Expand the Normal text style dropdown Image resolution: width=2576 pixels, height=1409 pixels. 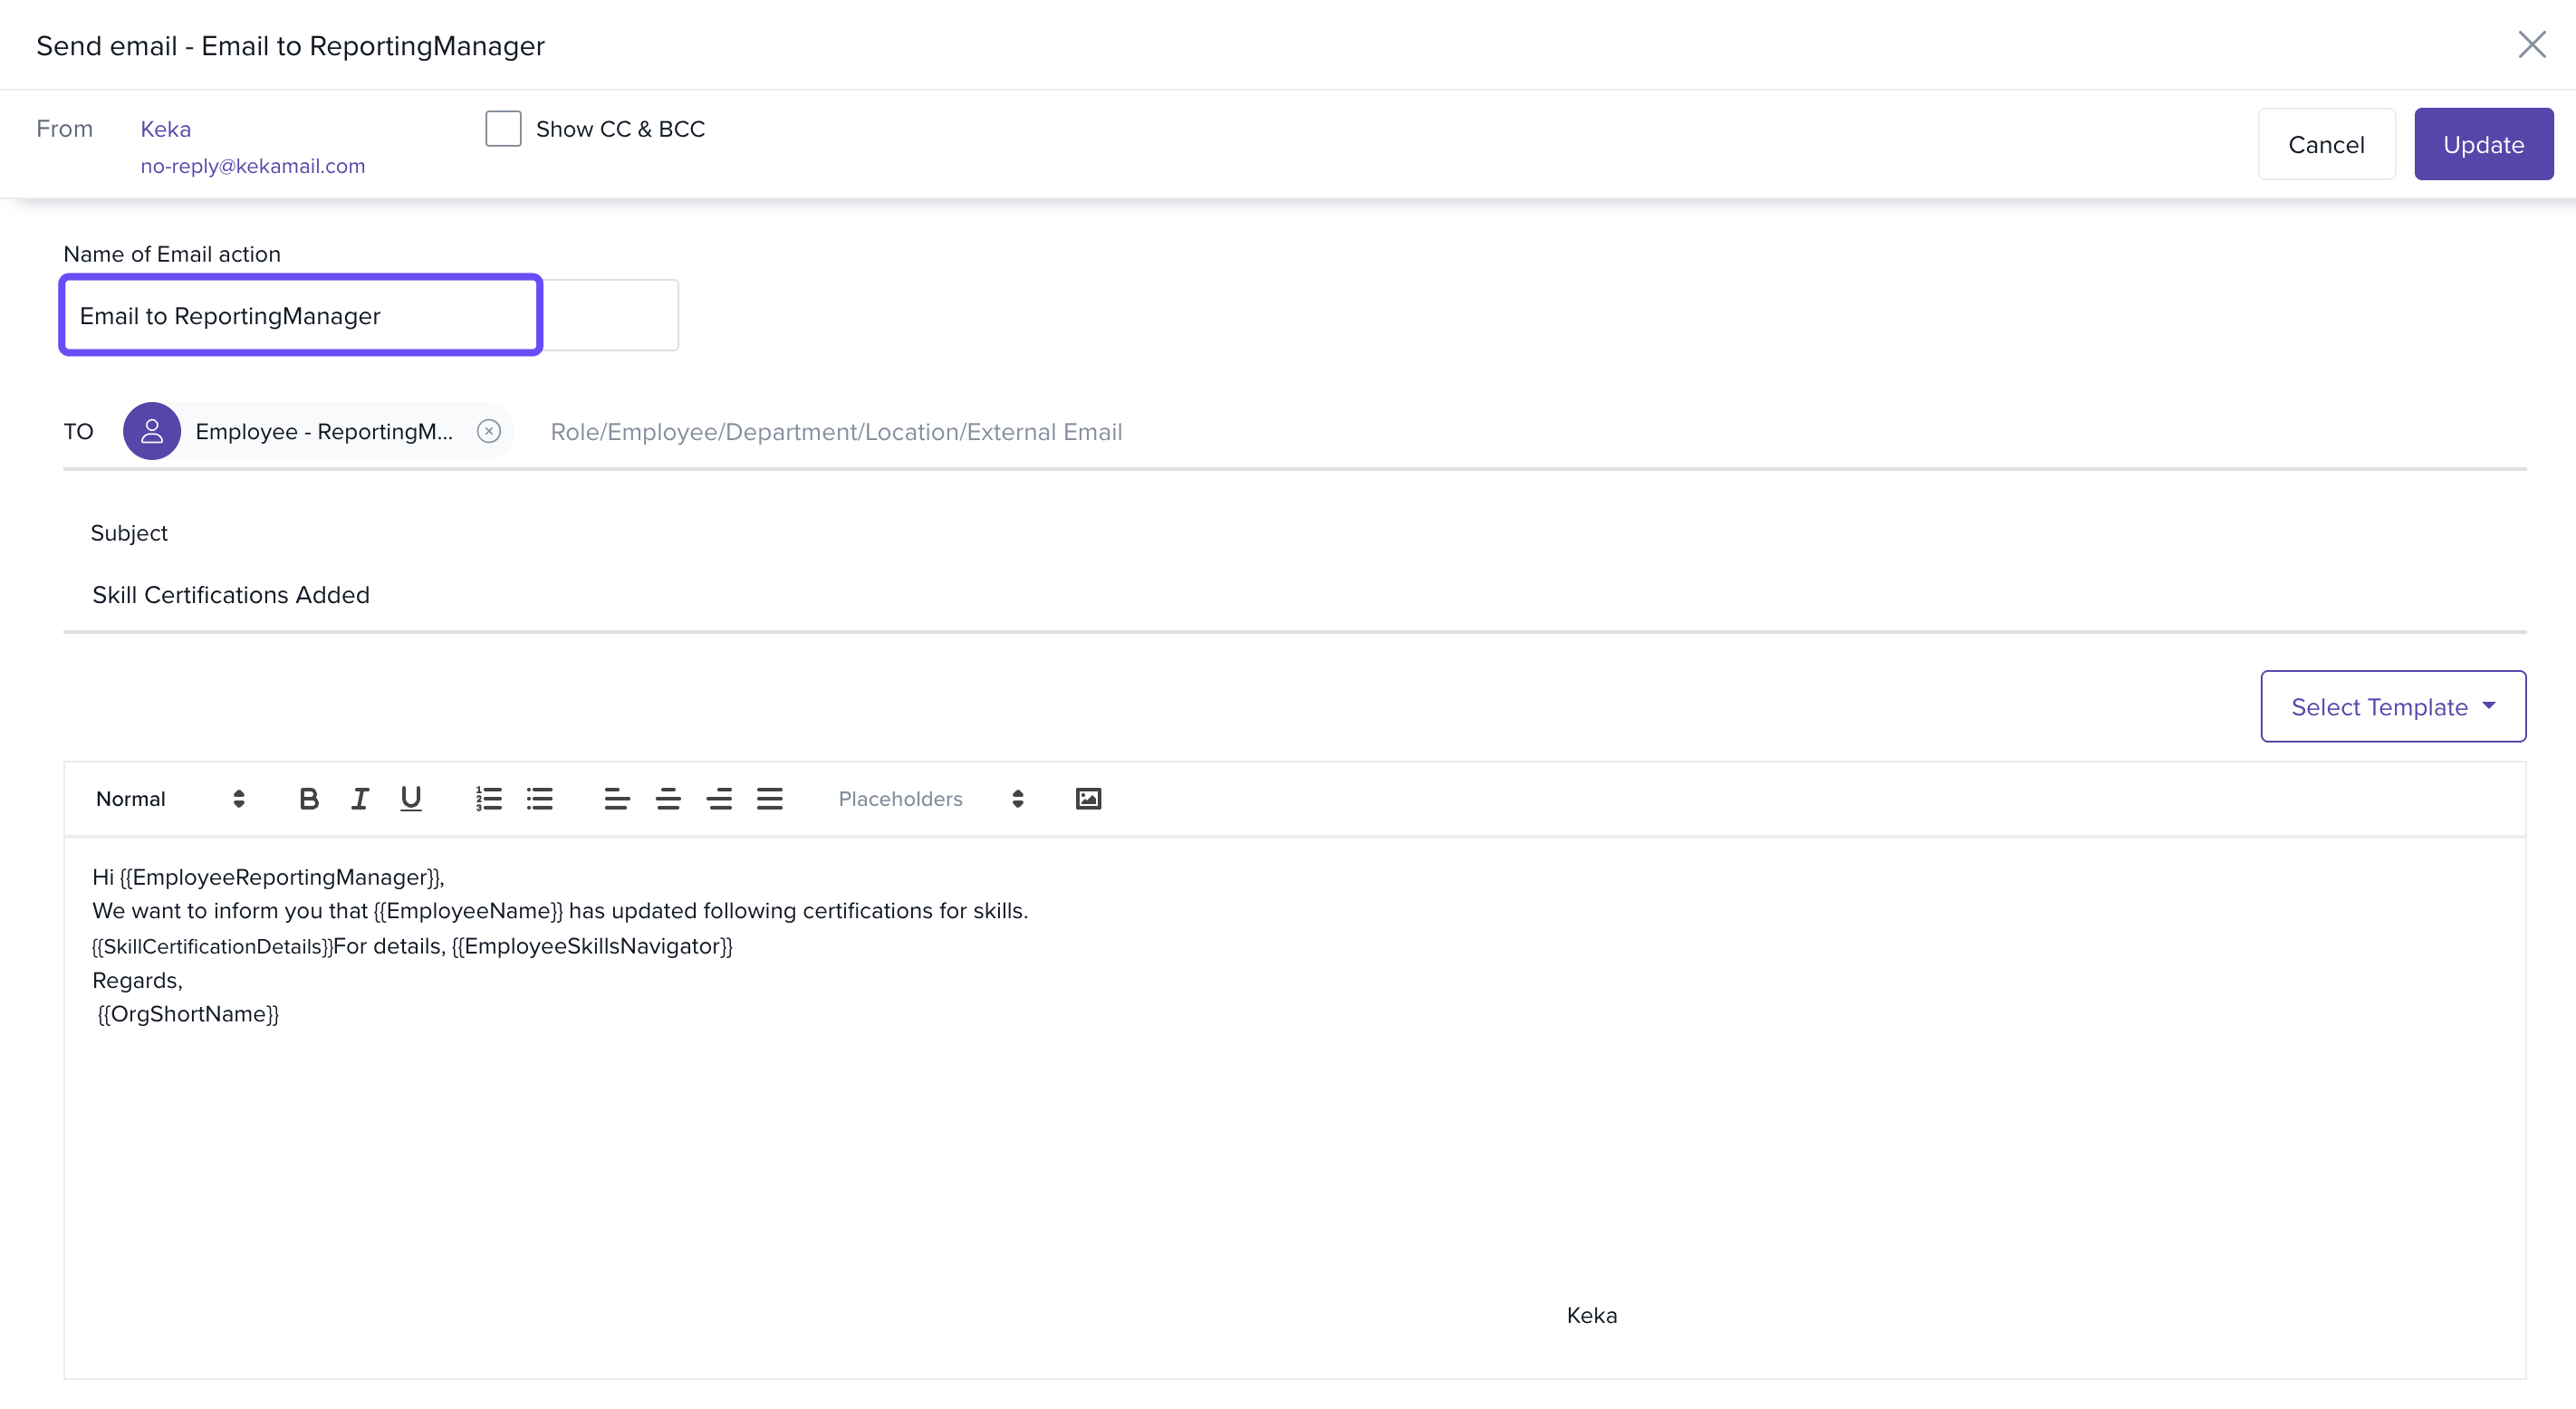tap(170, 798)
